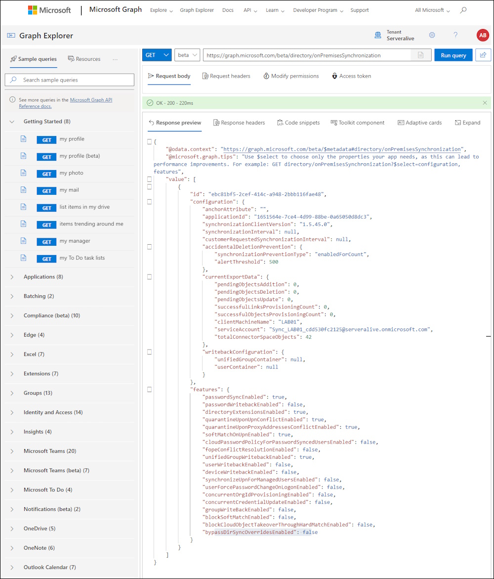
Task: Click document icon next to my mail
Action: [x=24, y=190]
